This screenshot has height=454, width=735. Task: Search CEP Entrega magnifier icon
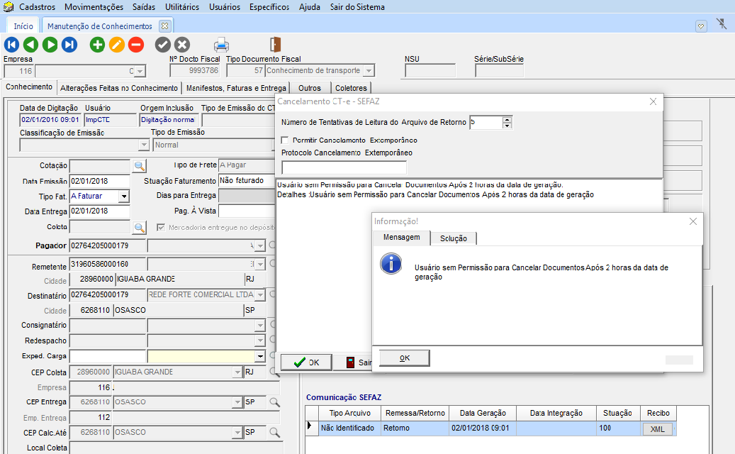(x=275, y=402)
